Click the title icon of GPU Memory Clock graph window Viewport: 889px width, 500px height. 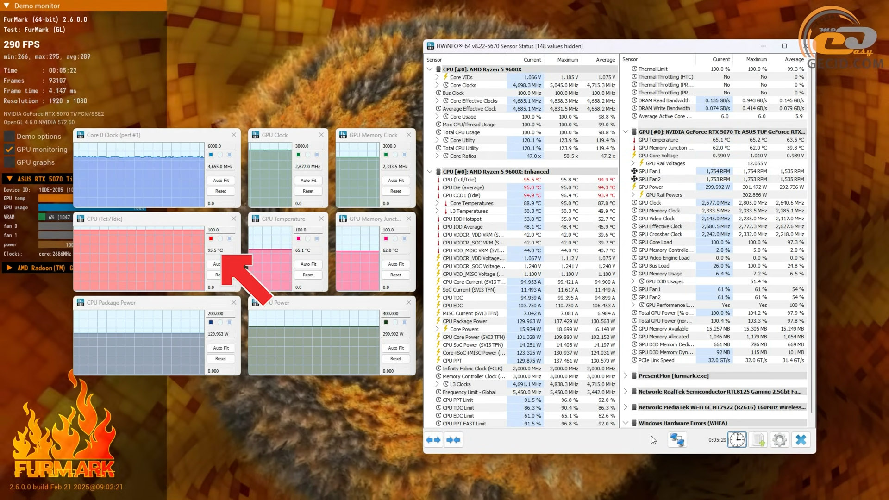click(x=343, y=135)
